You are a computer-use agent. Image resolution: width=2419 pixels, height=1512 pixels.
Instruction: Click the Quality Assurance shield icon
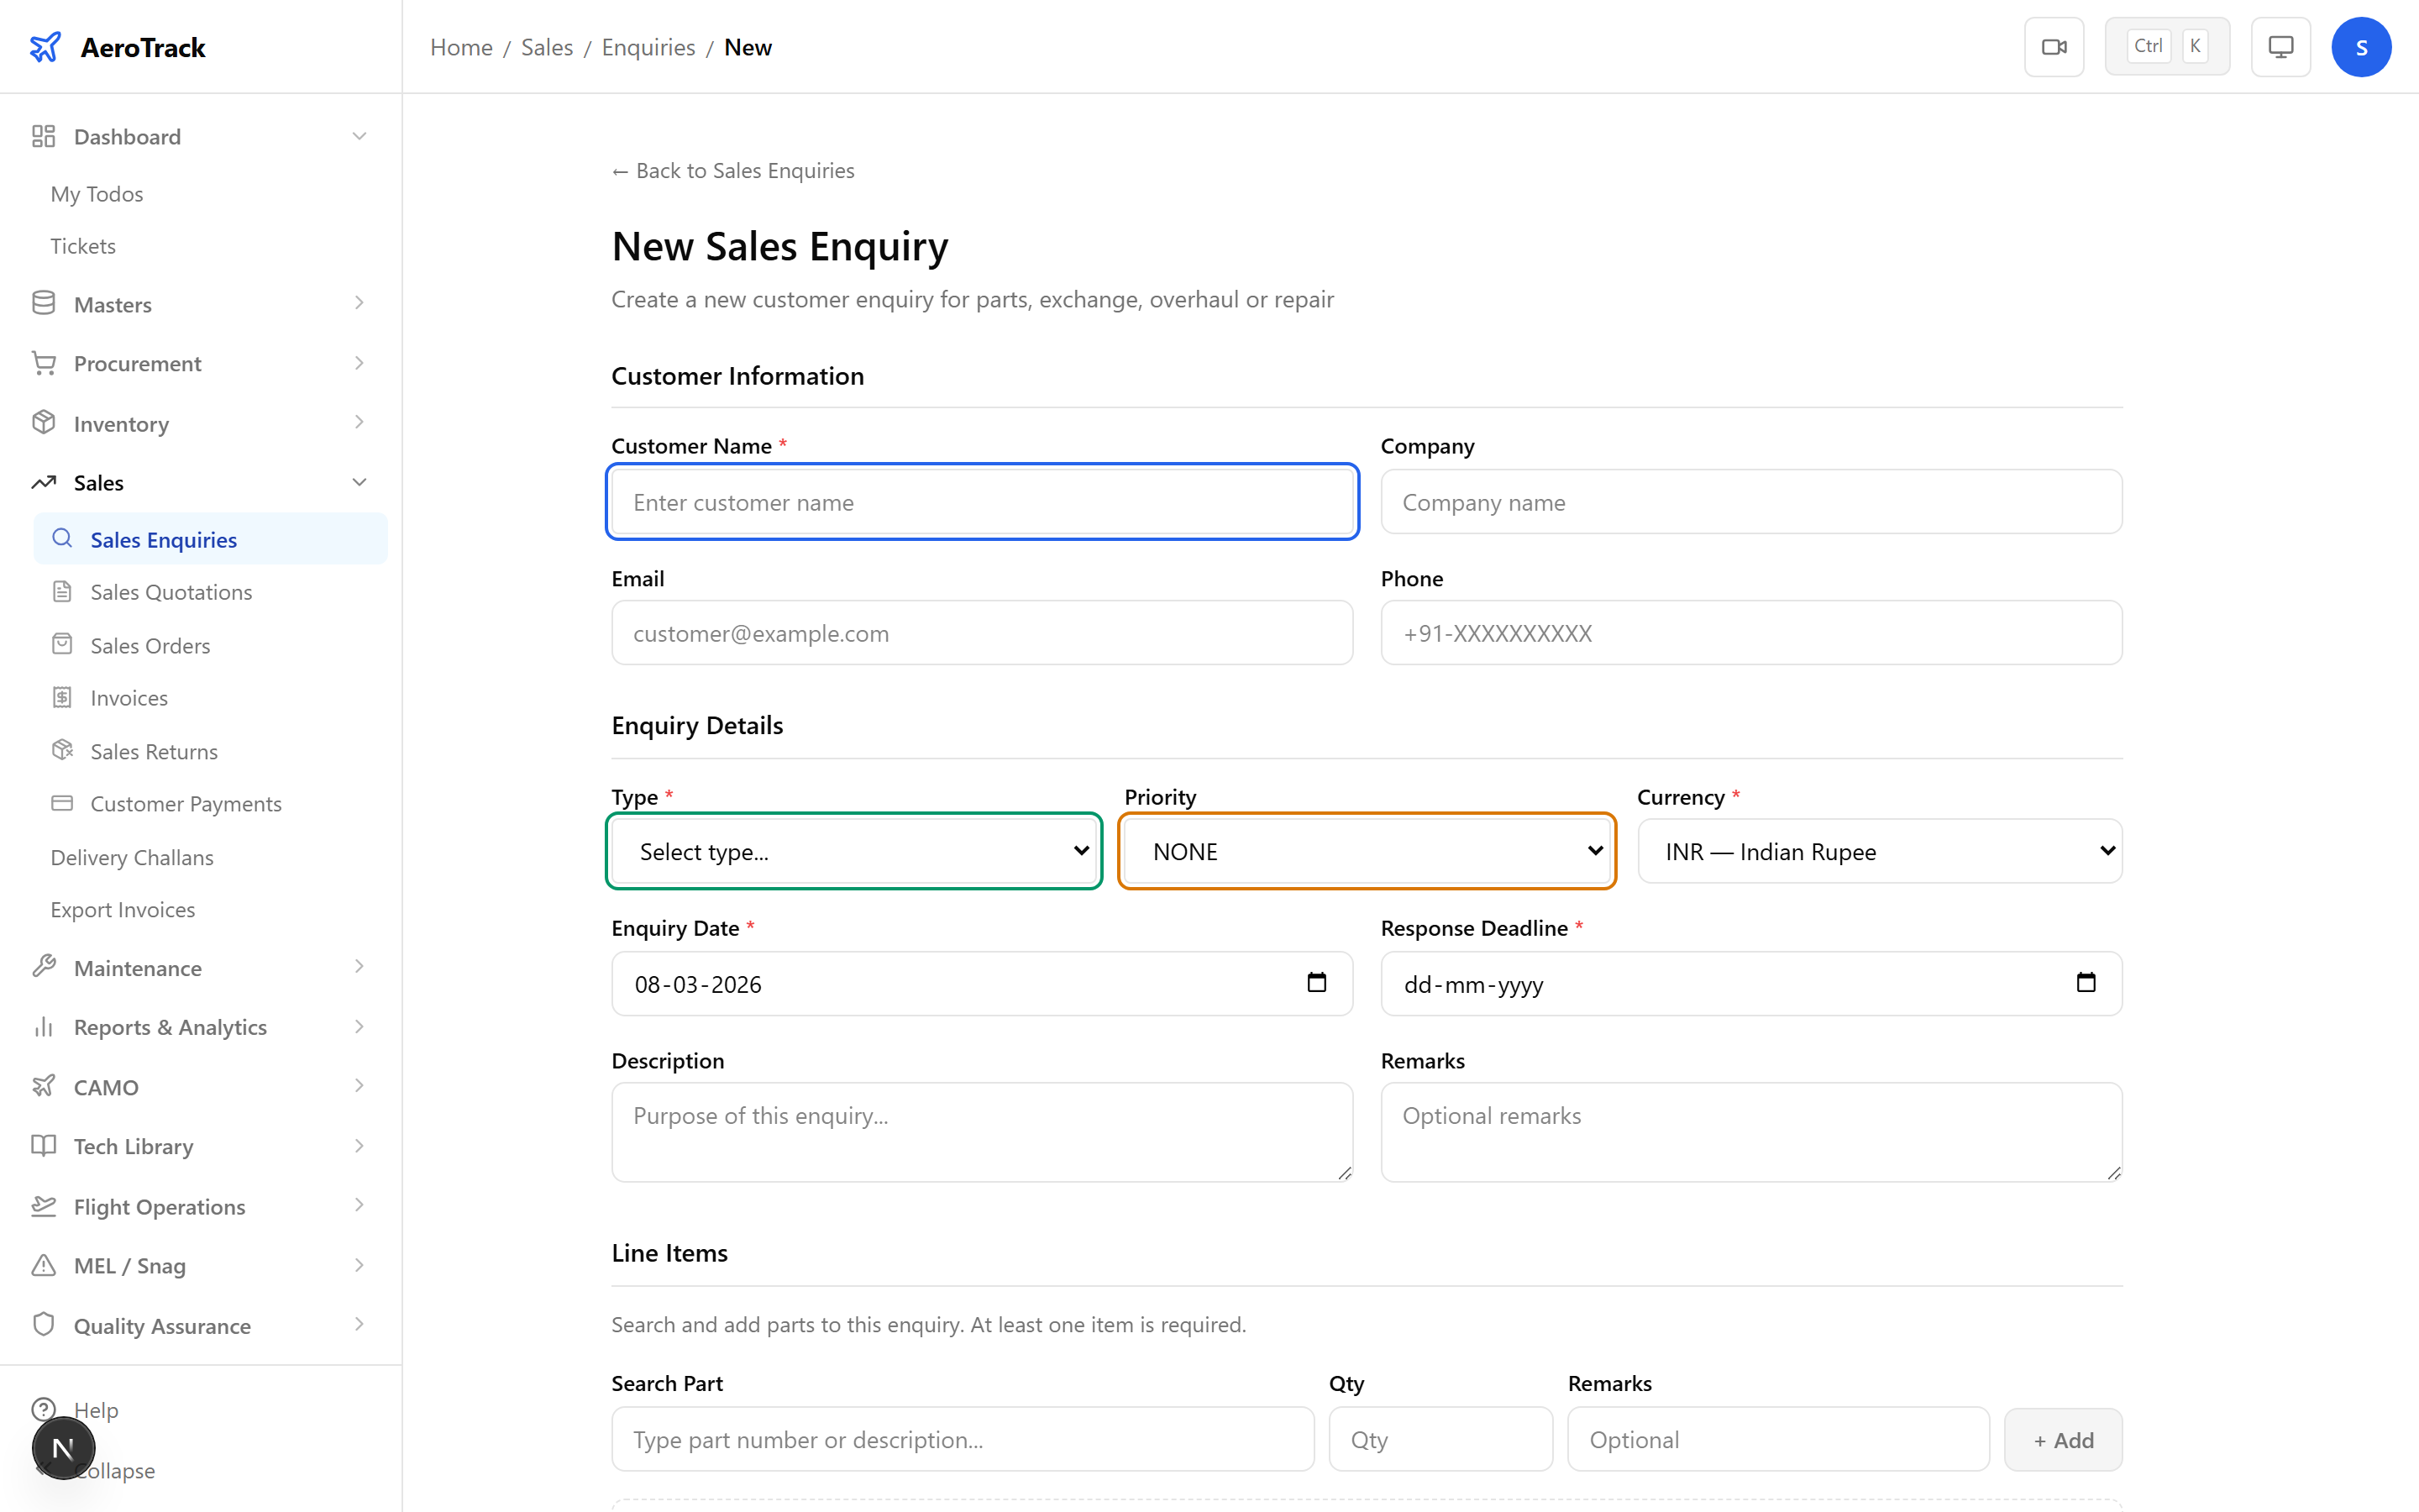[x=43, y=1324]
